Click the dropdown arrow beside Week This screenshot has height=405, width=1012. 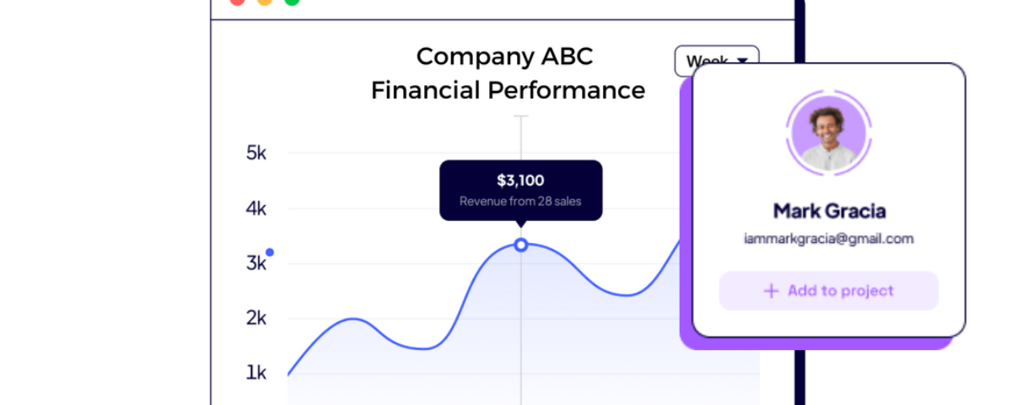coord(742,61)
